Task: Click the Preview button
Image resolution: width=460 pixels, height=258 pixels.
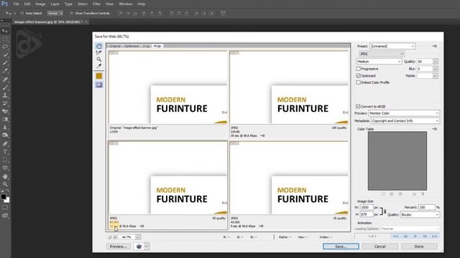Action: 118,247
